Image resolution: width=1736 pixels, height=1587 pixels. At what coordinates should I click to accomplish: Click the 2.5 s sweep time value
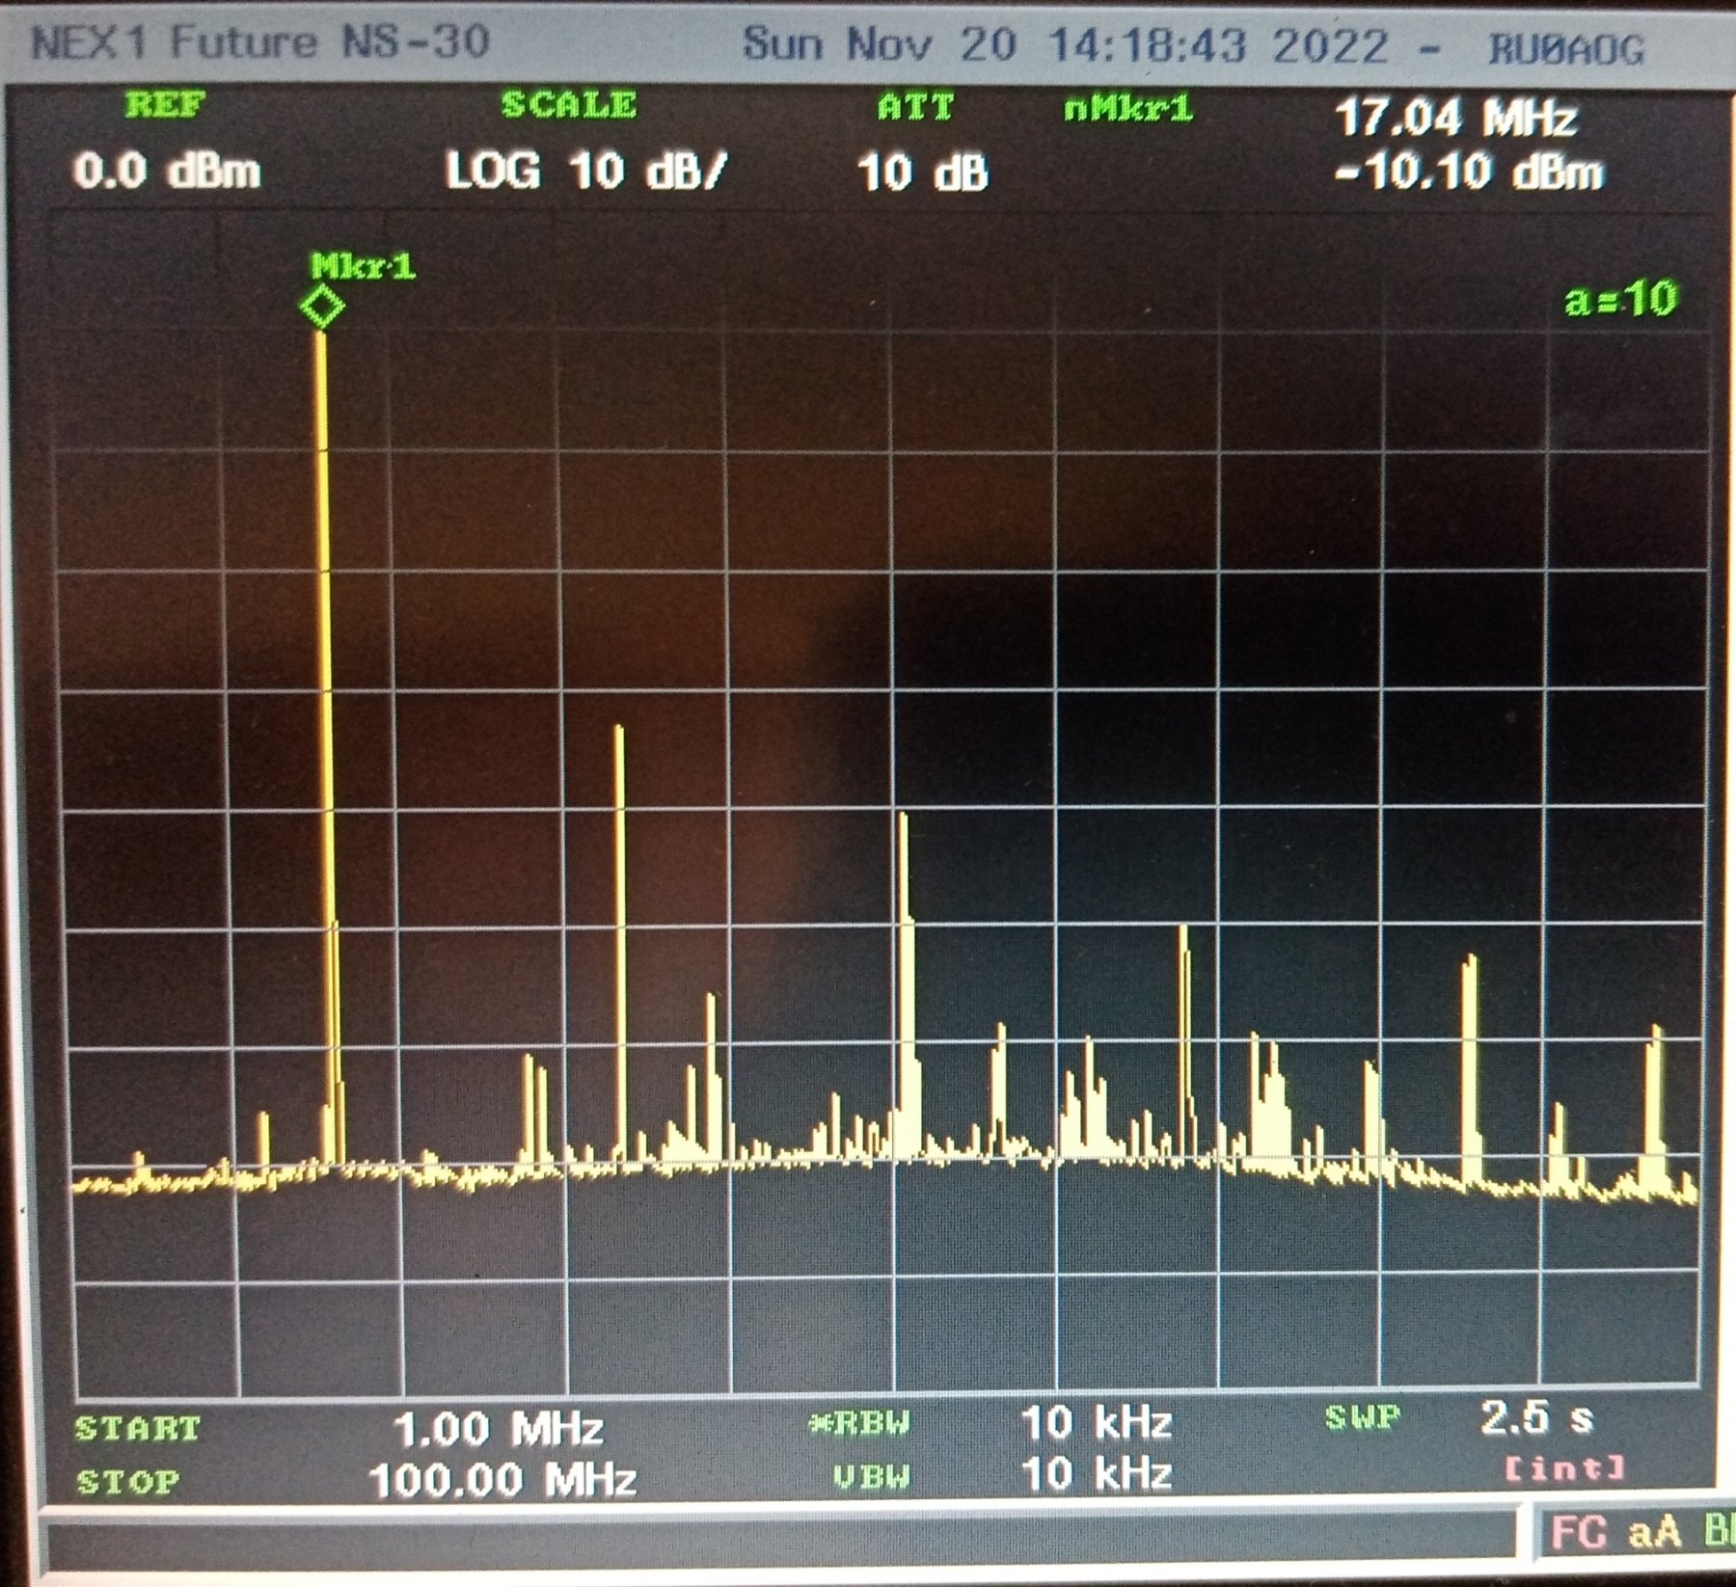pyautogui.click(x=1536, y=1417)
